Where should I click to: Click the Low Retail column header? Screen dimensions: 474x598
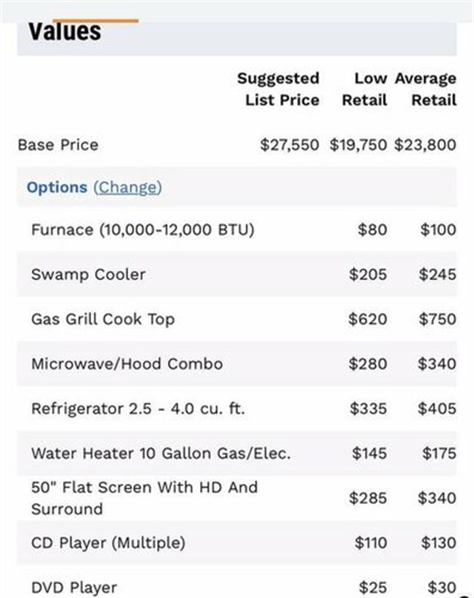tap(364, 89)
